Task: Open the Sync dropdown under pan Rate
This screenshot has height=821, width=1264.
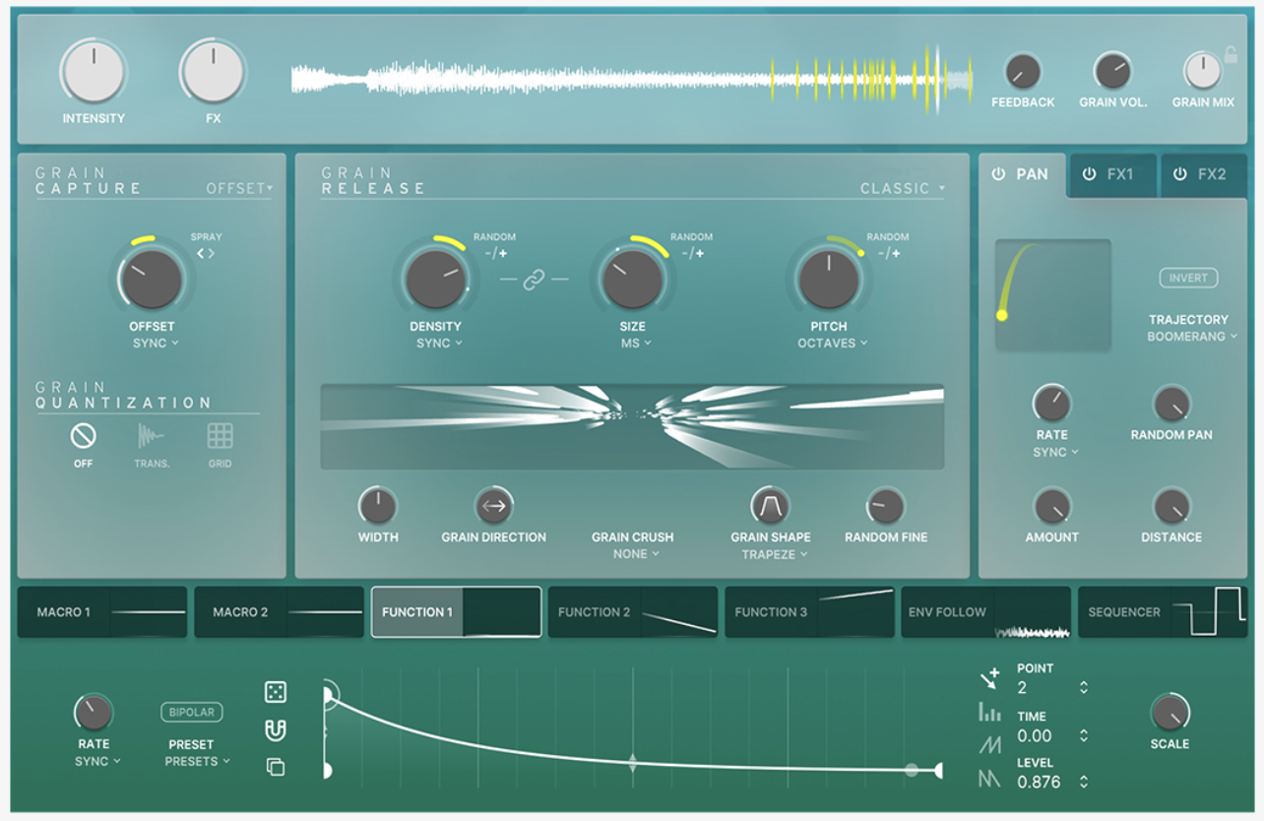Action: [1055, 452]
